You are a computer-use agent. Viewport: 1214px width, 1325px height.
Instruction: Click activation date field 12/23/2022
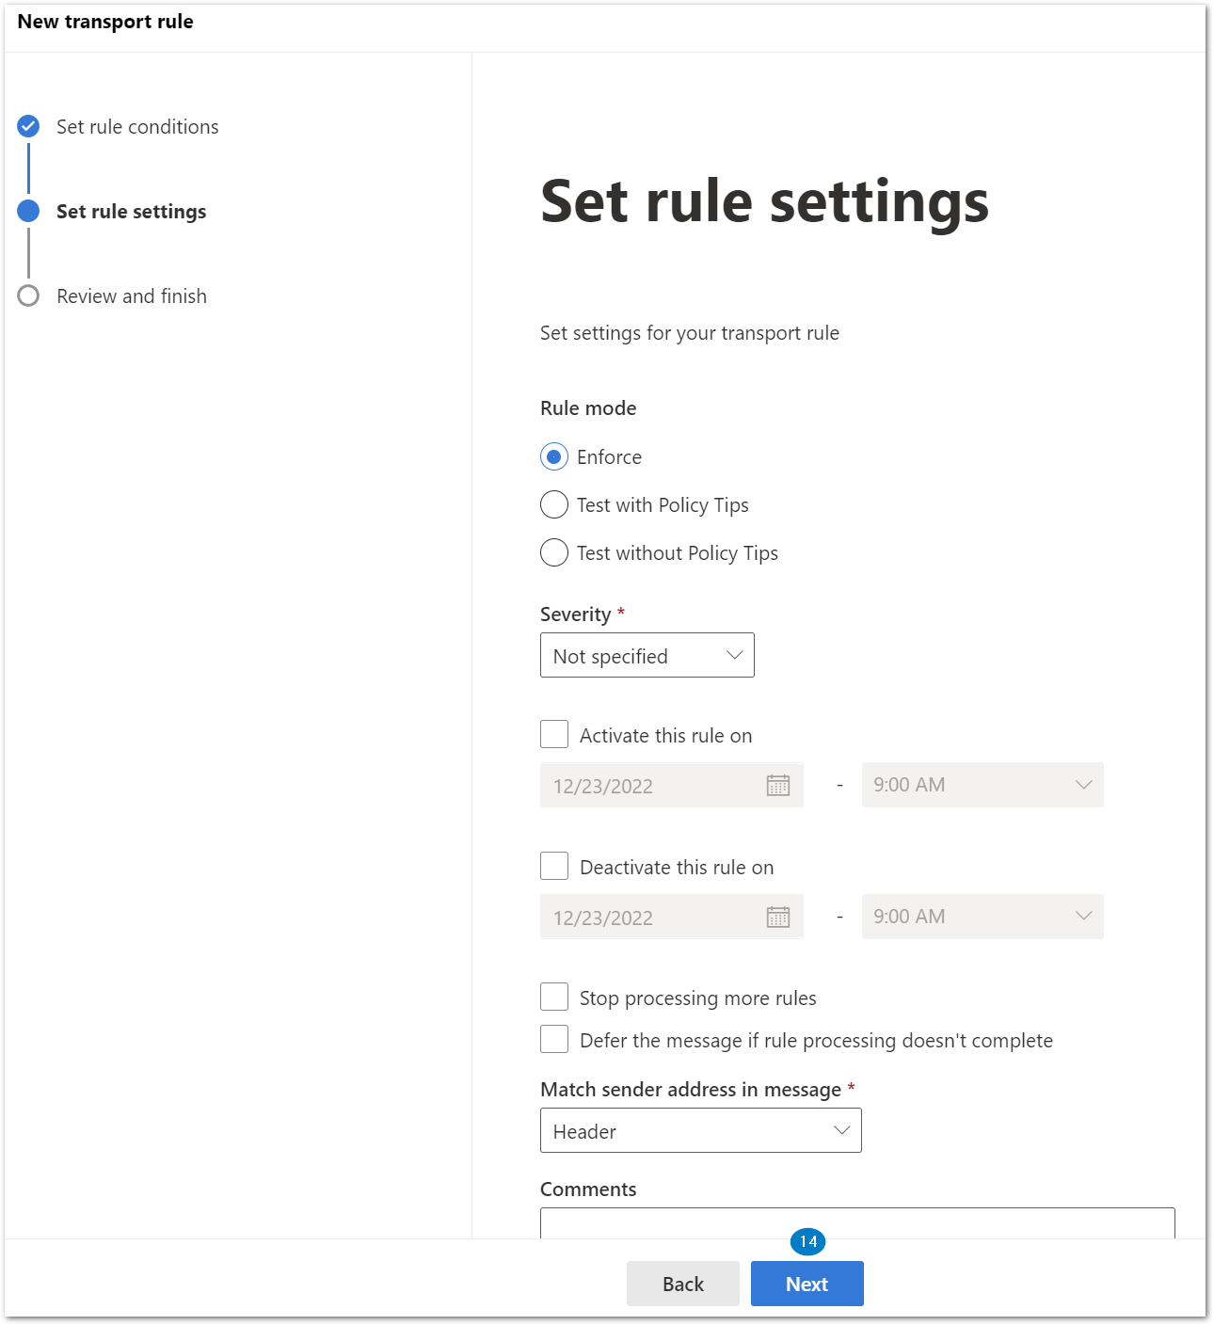672,785
